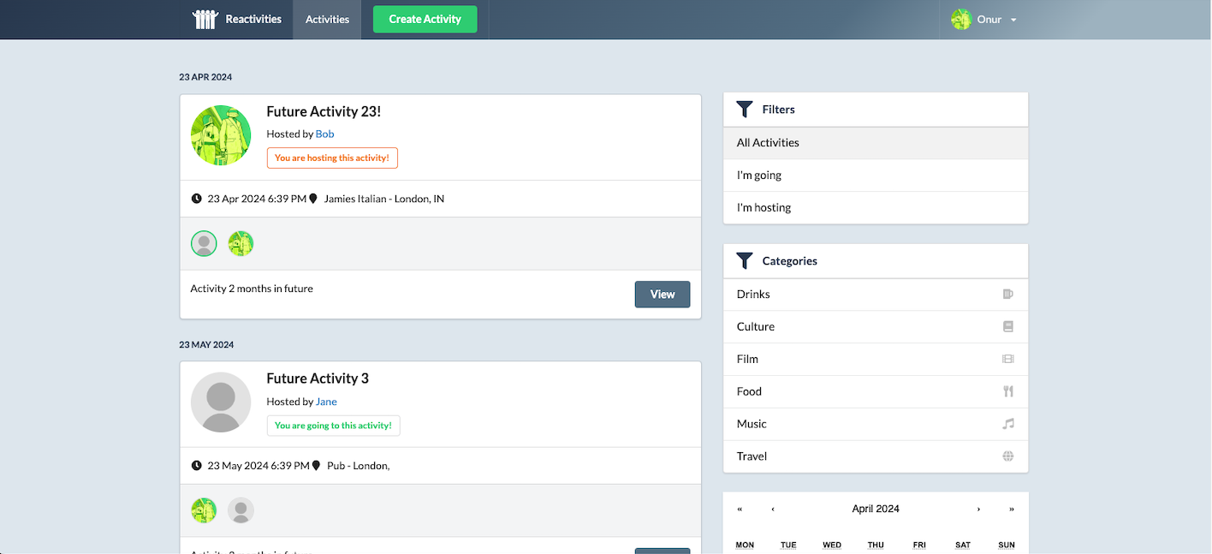This screenshot has width=1212, height=554.
Task: Click April 2024 calendar header label
Action: [875, 509]
